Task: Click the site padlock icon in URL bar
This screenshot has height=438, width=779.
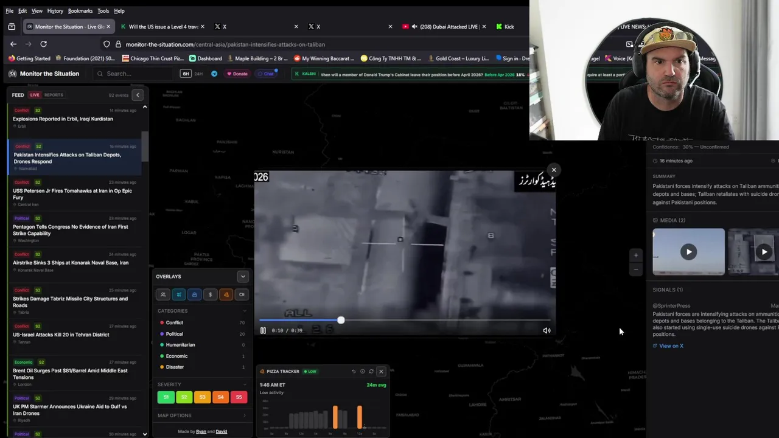Action: [118, 44]
